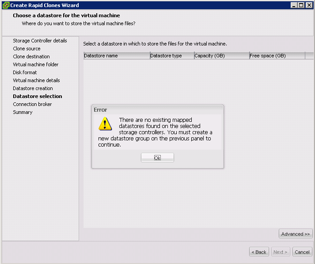Select Storage Controller details step
Screen dimensions: 315x264
pos(40,41)
